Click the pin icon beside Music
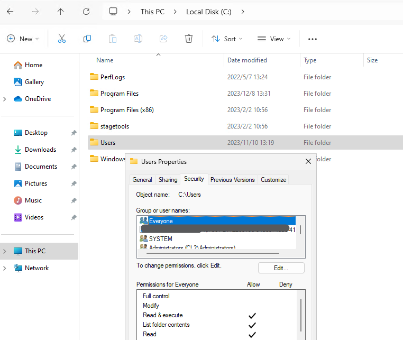Viewport: 403px width, 340px height. (74, 200)
